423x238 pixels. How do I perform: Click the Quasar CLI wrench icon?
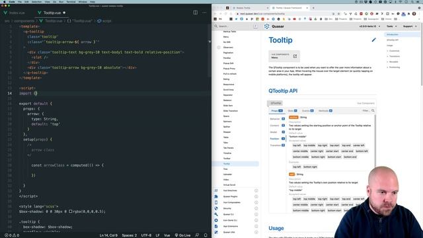[216, 214]
